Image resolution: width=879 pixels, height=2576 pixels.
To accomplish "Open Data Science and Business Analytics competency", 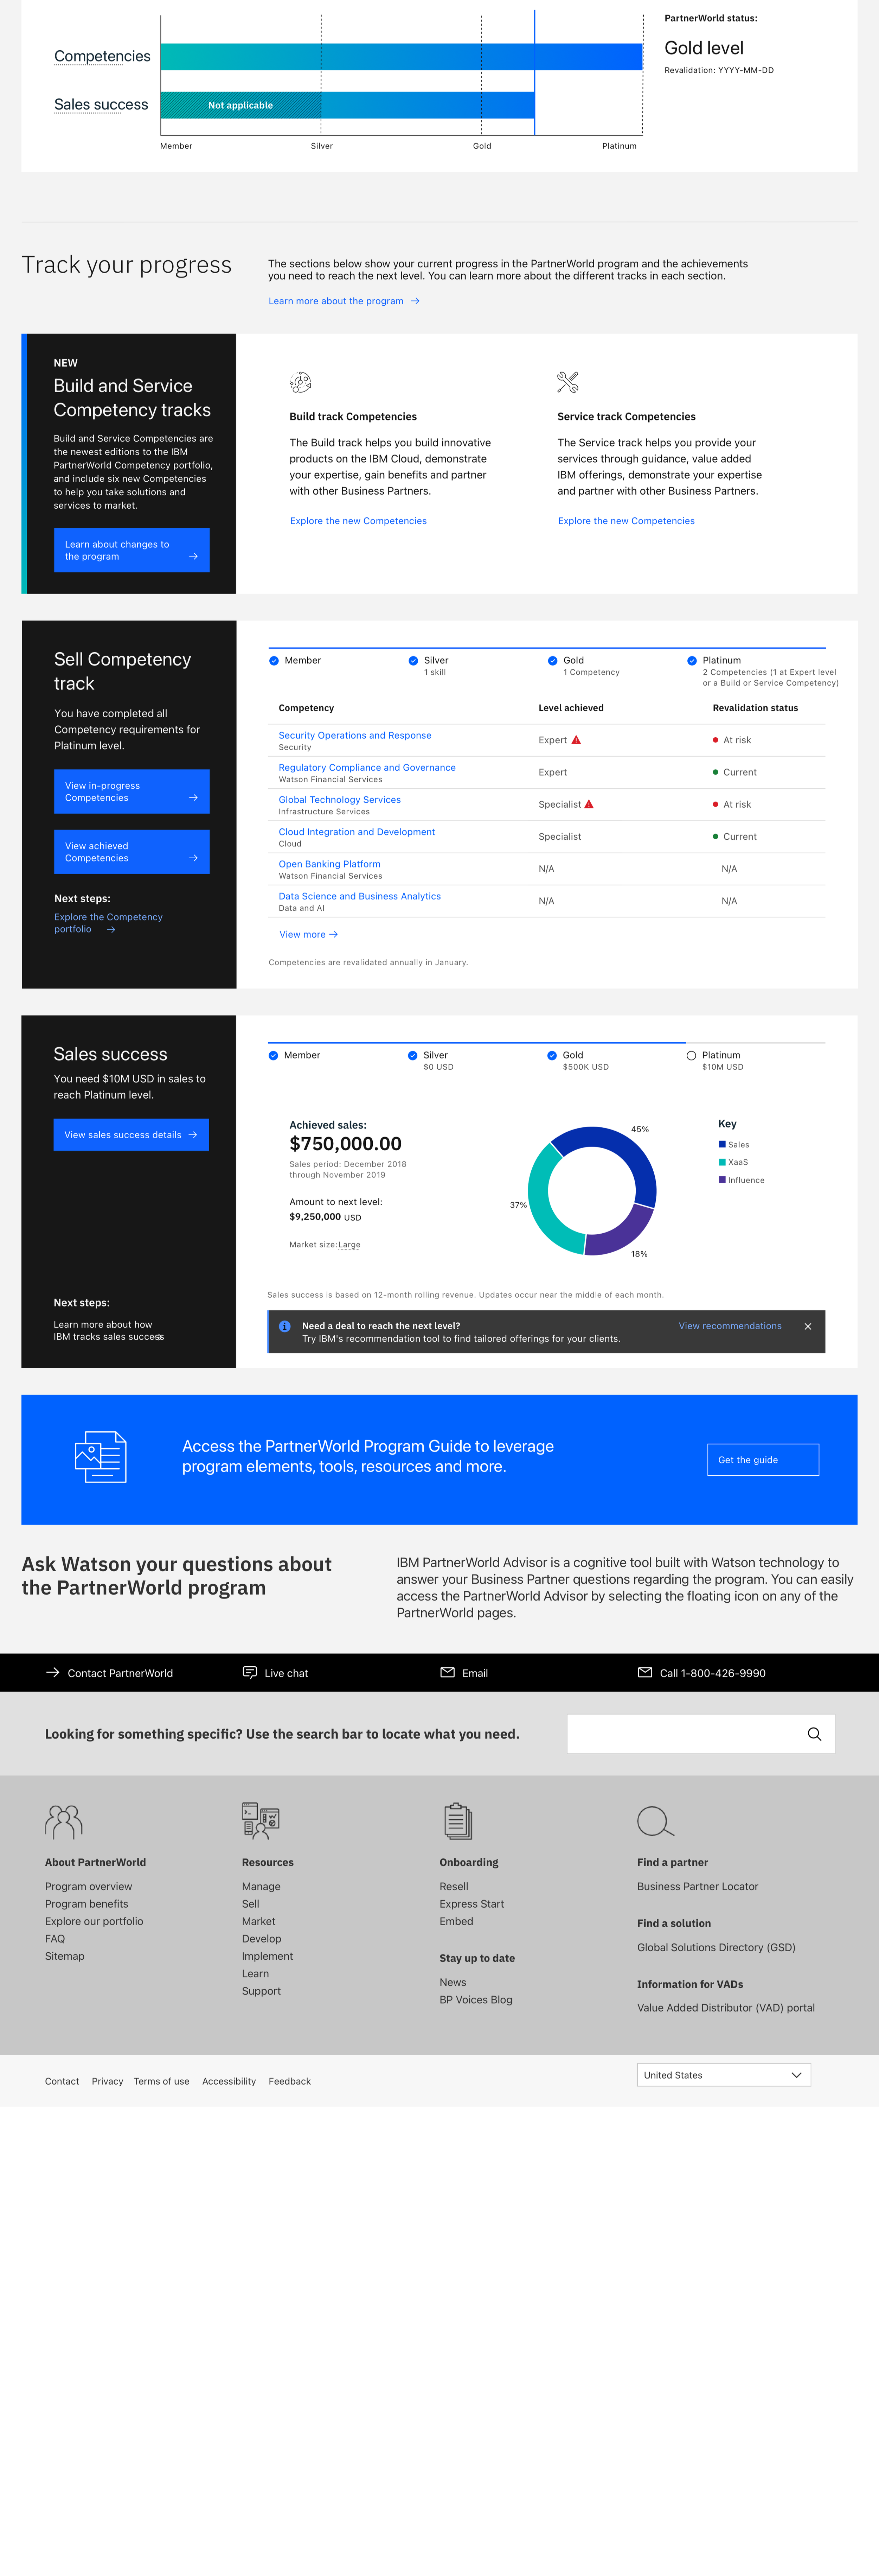I will 360,896.
